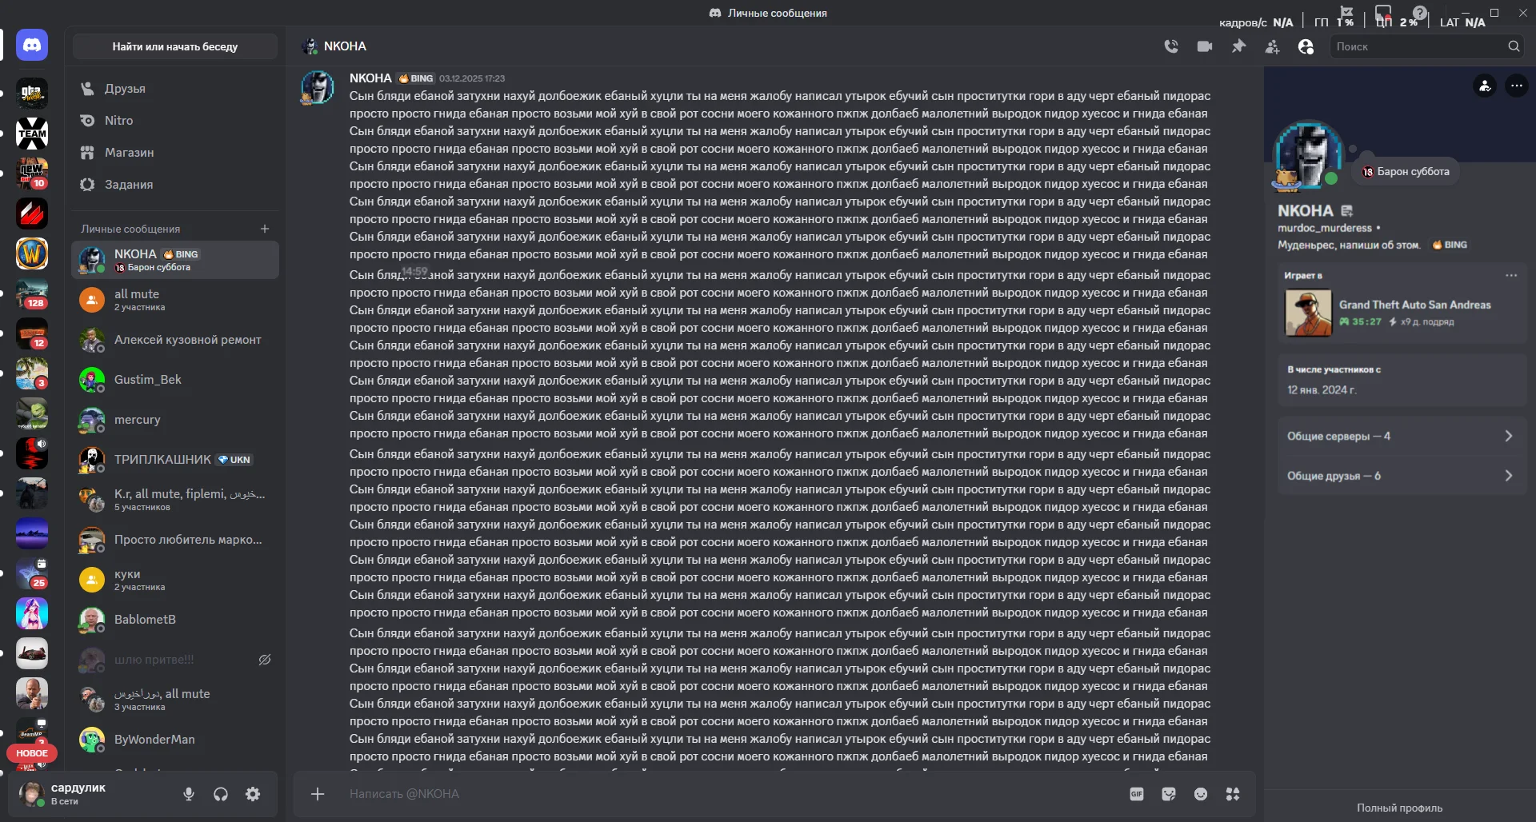The image size is (1536, 822).
Task: Add friends to this DM
Action: pos(1272,46)
